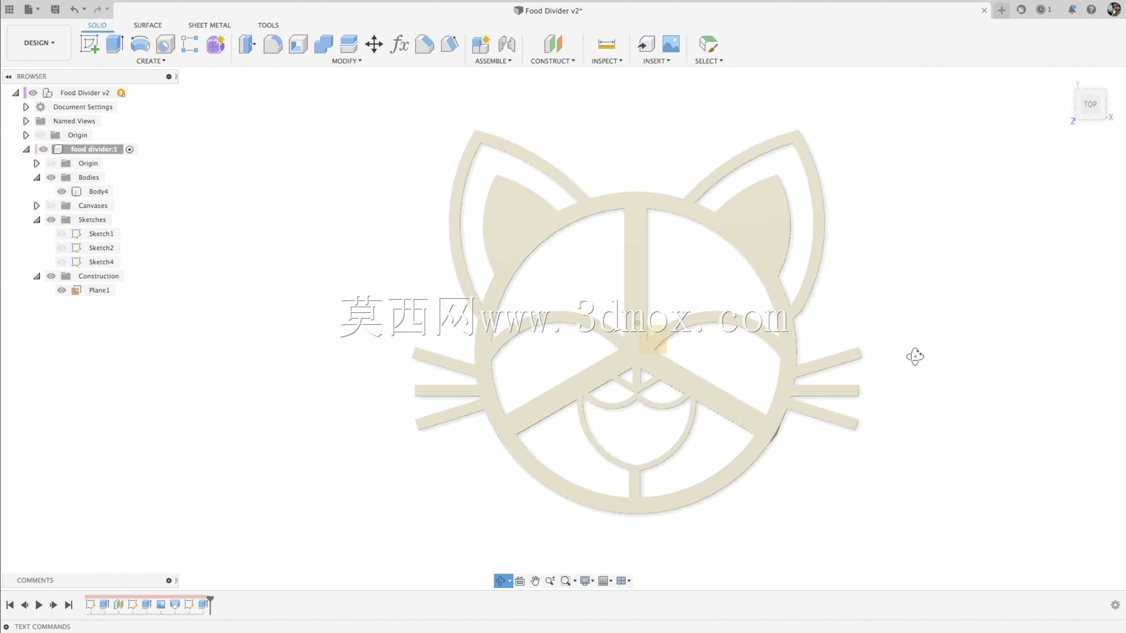Image resolution: width=1126 pixels, height=633 pixels.
Task: Expand the Canvases folder
Action: point(37,206)
